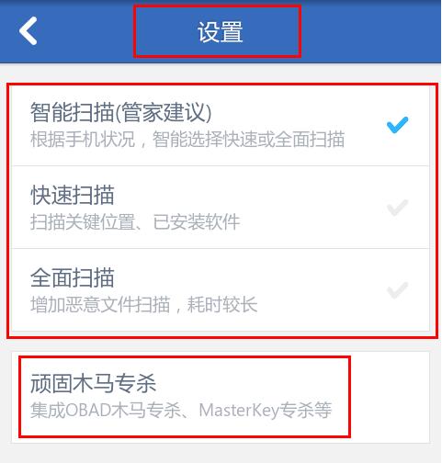Click the 快速扫描 heading text
The image size is (442, 463).
(73, 195)
